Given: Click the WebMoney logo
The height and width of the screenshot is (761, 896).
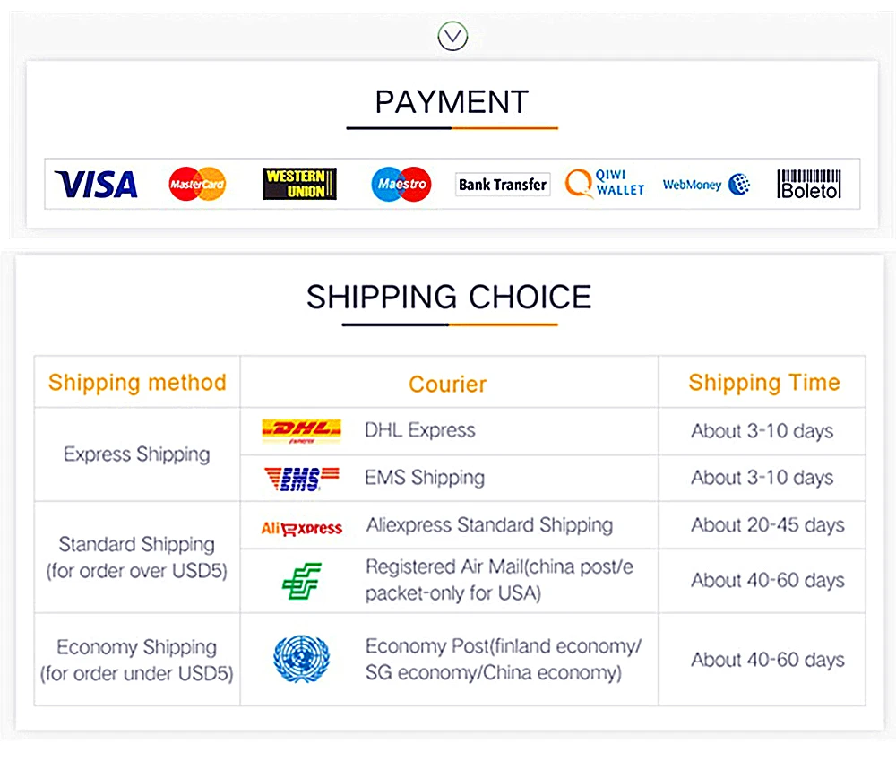Looking at the screenshot, I should 706,184.
